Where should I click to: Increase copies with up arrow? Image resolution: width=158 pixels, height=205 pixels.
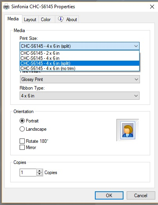coord(40,171)
